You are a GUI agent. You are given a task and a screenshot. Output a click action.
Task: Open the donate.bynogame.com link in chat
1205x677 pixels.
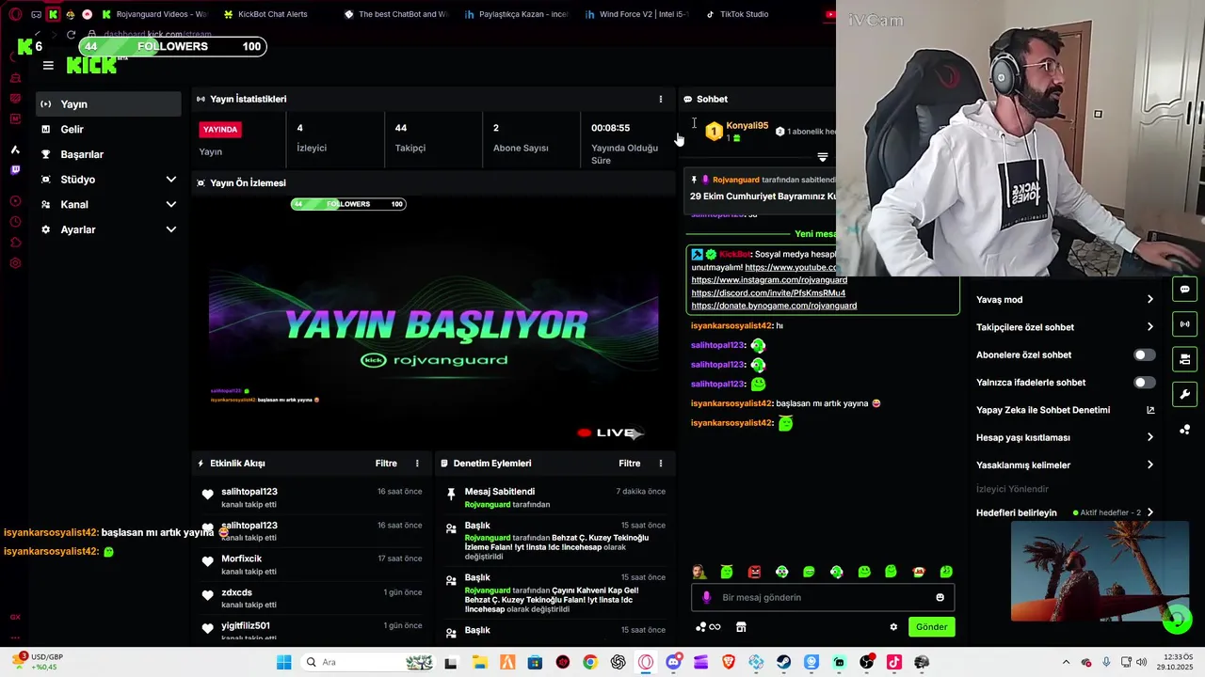(774, 306)
